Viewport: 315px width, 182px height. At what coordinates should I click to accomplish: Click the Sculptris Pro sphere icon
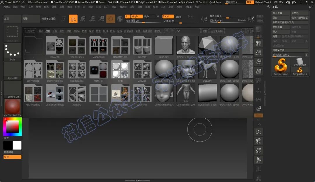[x=120, y=19]
